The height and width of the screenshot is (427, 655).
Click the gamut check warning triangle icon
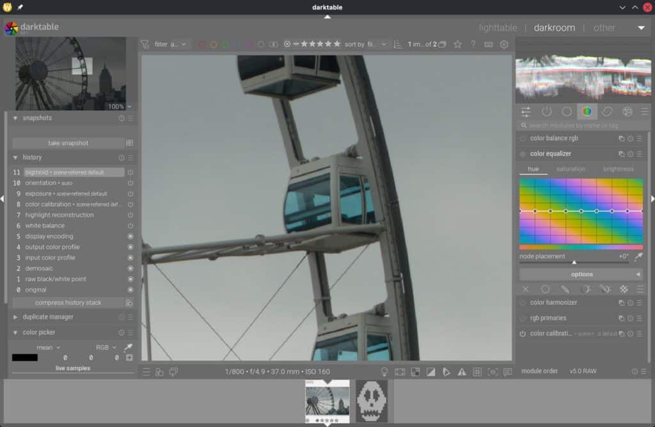point(462,371)
